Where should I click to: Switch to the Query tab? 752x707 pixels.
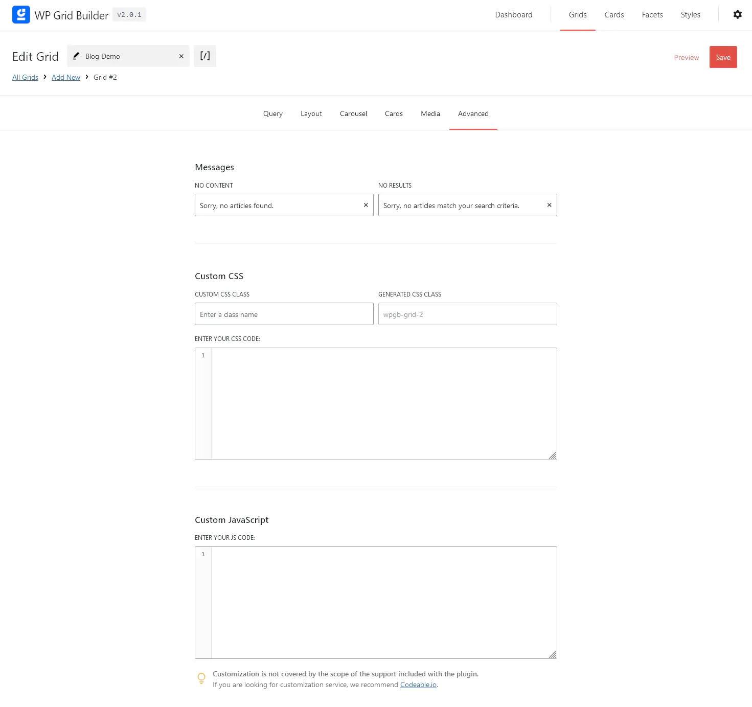click(272, 113)
